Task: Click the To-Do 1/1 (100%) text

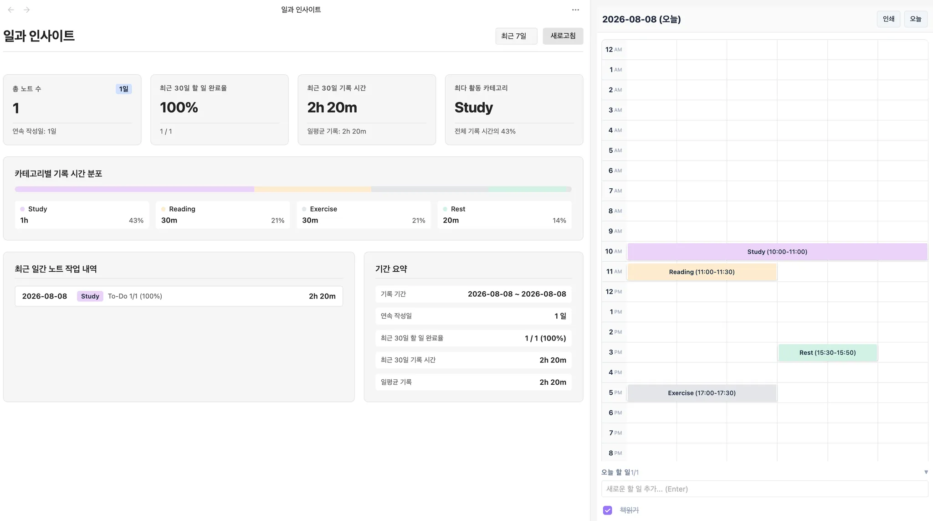Action: (135, 296)
